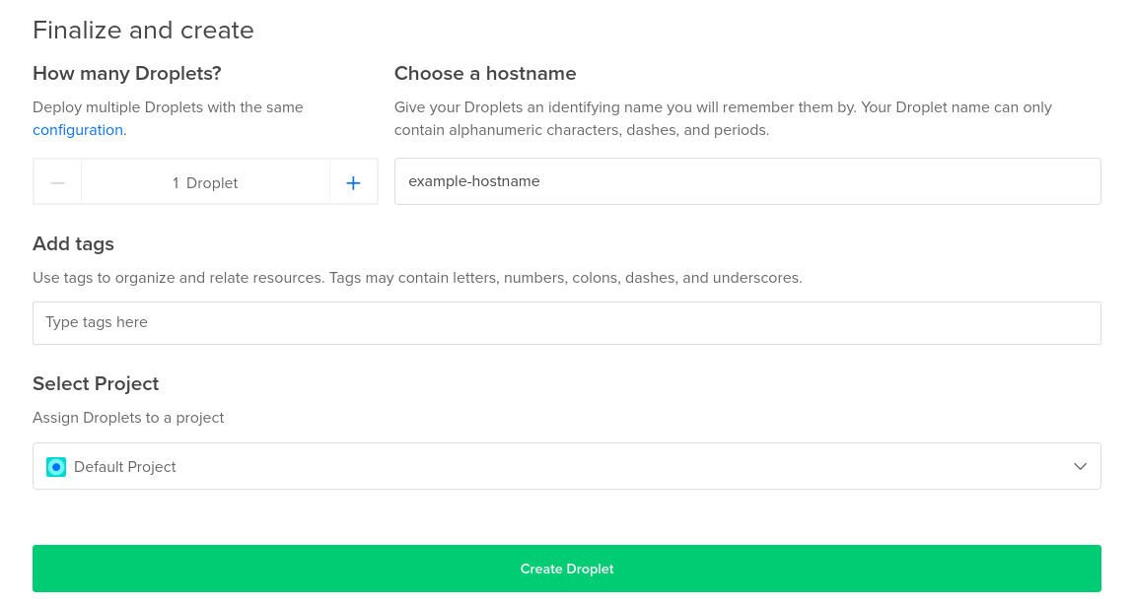Click the 'How many Droplets?' heading
Viewport: 1134px width, 604px height.
click(127, 74)
